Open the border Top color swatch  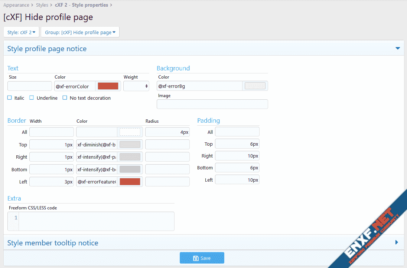(130, 145)
